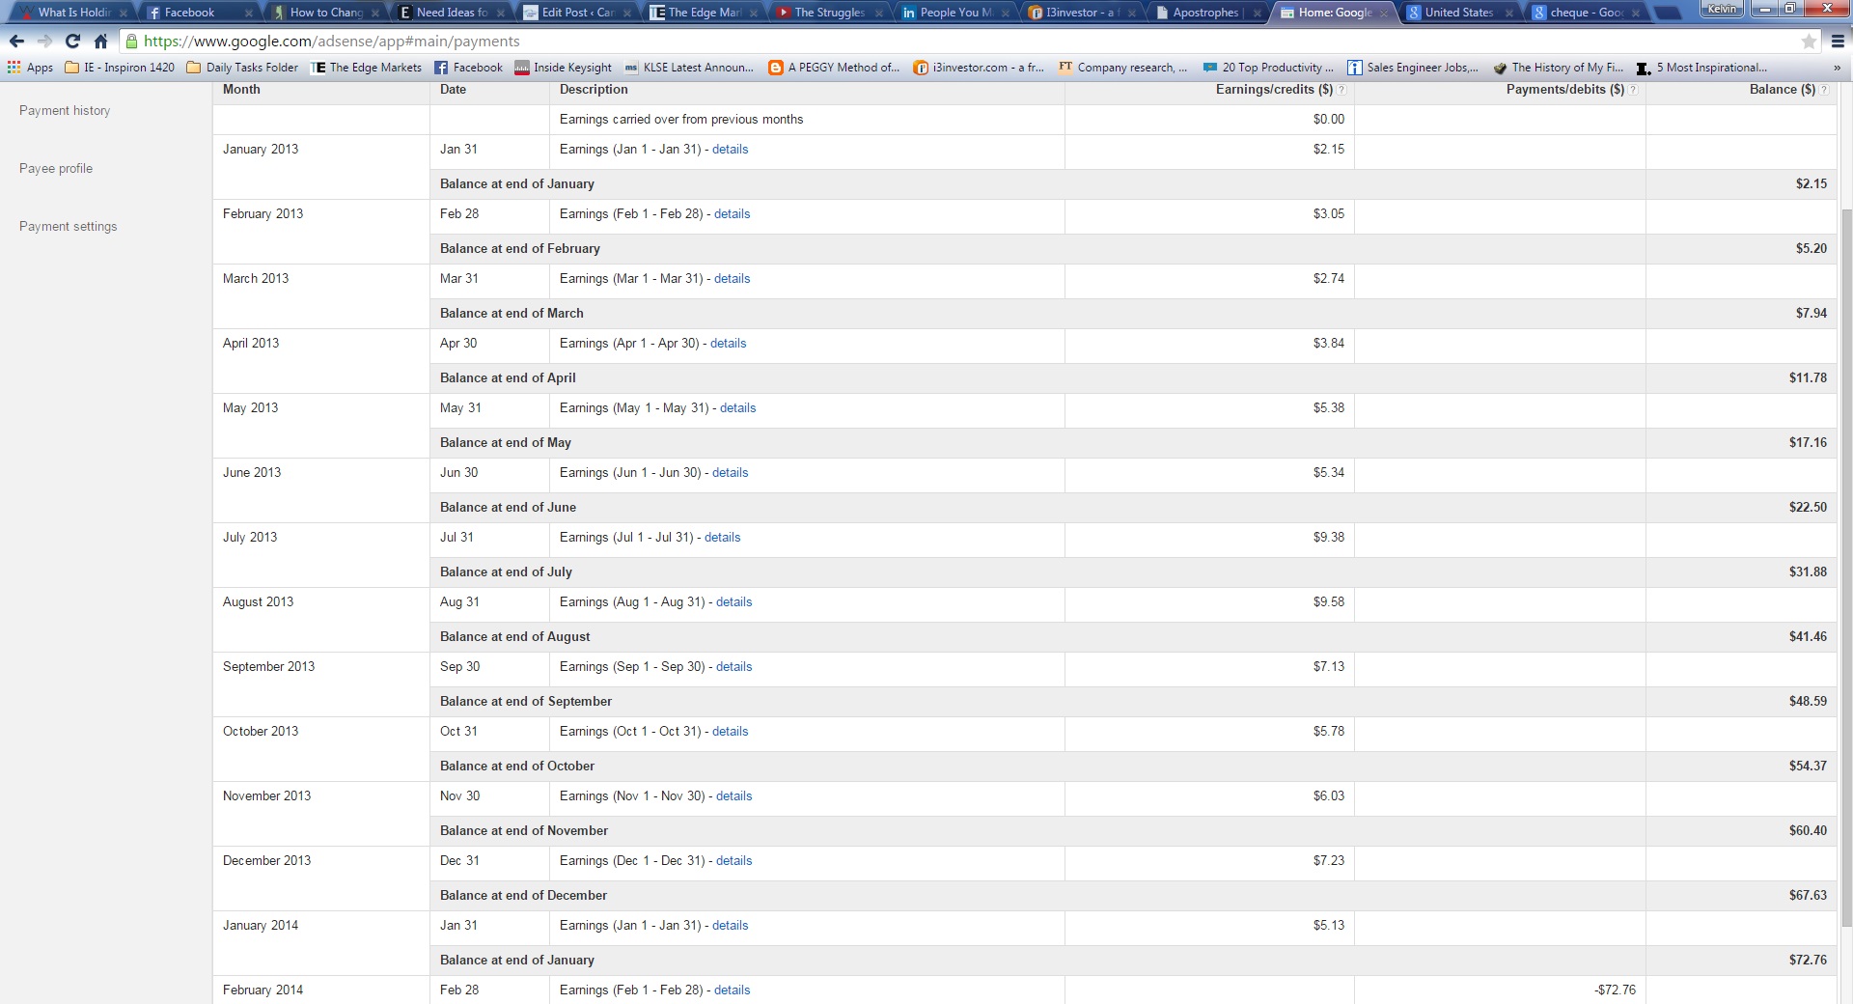Image resolution: width=1853 pixels, height=1004 pixels.
Task: Open the Daily Tasks Folder bookmark
Action: click(242, 68)
